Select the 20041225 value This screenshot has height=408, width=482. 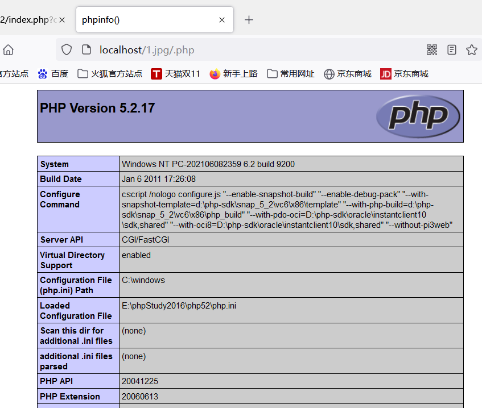[140, 381]
